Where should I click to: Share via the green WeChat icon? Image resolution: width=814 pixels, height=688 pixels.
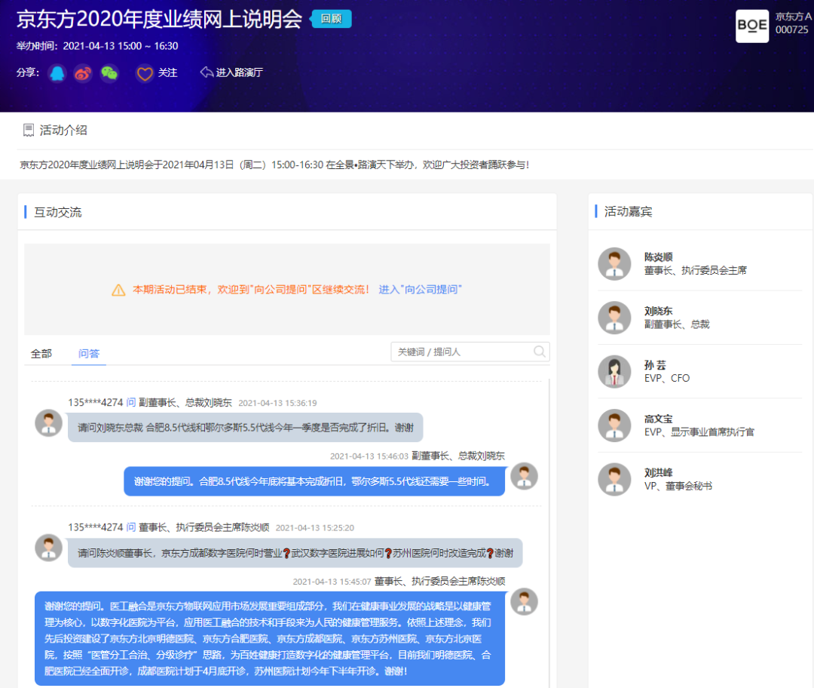[x=109, y=73]
